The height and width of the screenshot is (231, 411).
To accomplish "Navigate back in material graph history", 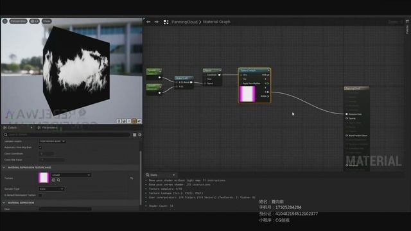I will click(148, 22).
